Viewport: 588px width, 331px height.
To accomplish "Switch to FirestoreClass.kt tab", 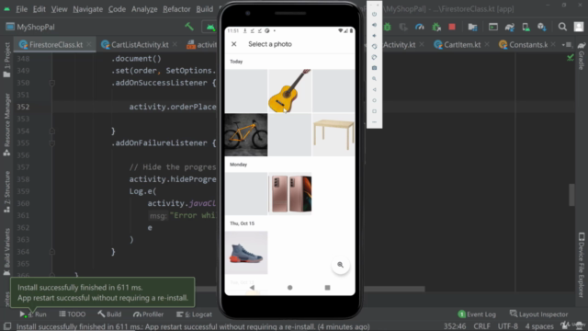I will 55,45.
